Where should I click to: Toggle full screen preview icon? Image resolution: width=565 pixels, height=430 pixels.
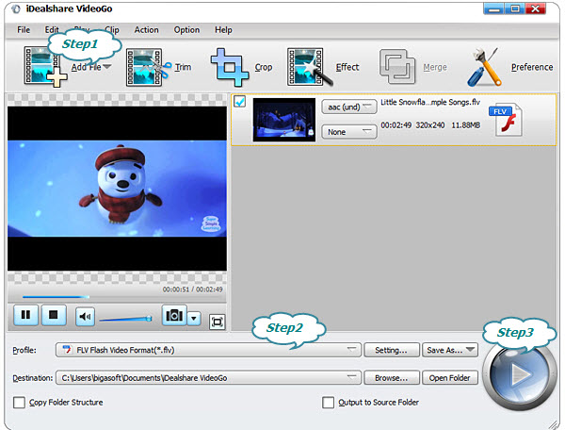click(x=218, y=322)
